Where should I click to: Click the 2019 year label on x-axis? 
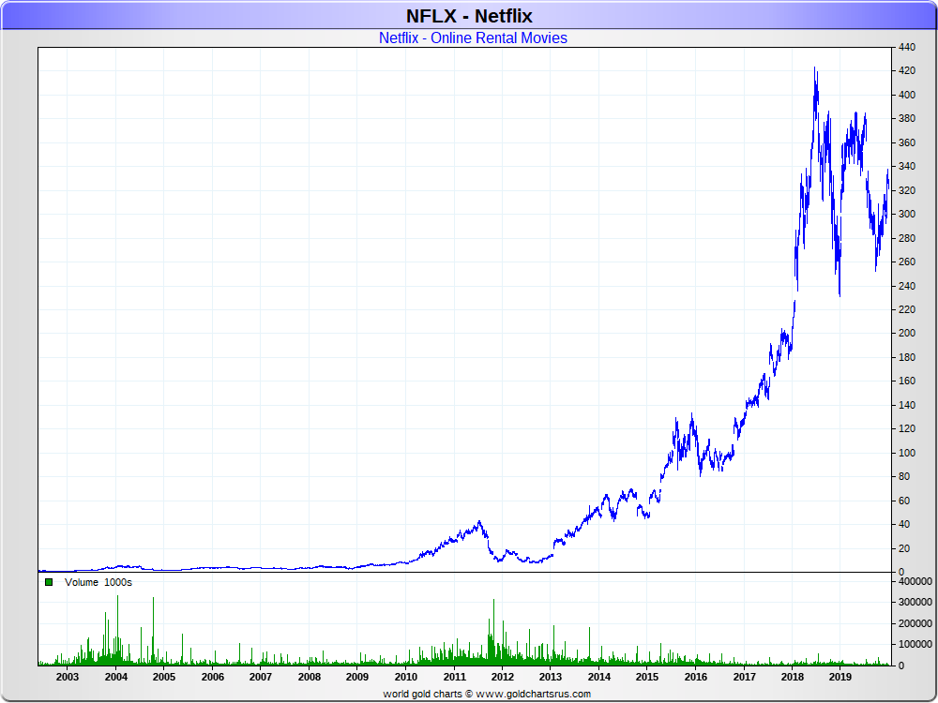[840, 677]
